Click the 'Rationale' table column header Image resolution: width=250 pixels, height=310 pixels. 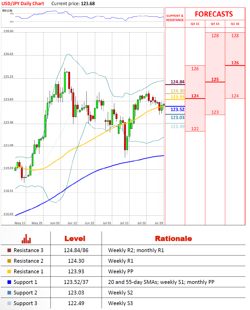coord(173,238)
